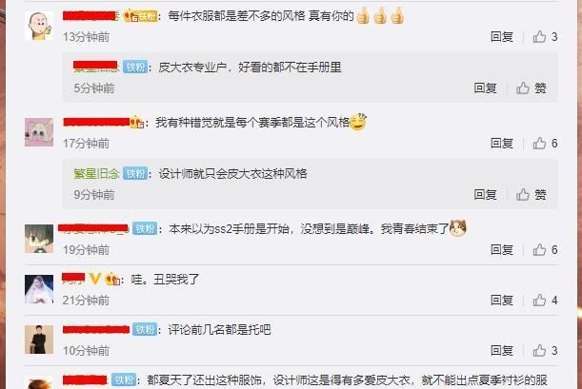Click the 铁粉 badge beside 繁星旧念

pyautogui.click(x=135, y=174)
